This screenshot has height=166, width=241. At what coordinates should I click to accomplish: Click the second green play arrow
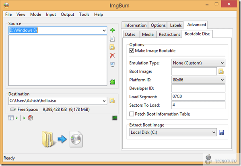[x=24, y=118]
